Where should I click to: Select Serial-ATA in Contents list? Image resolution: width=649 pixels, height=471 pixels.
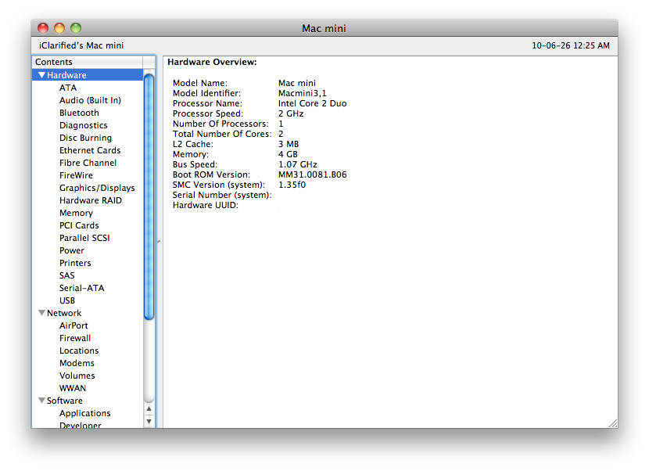pos(81,288)
